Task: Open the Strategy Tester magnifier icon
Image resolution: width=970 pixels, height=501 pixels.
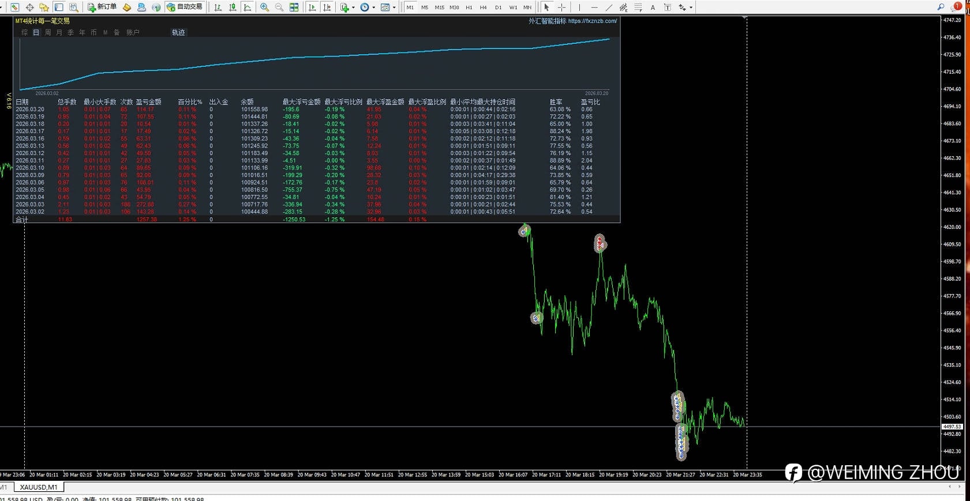Action: click(73, 7)
